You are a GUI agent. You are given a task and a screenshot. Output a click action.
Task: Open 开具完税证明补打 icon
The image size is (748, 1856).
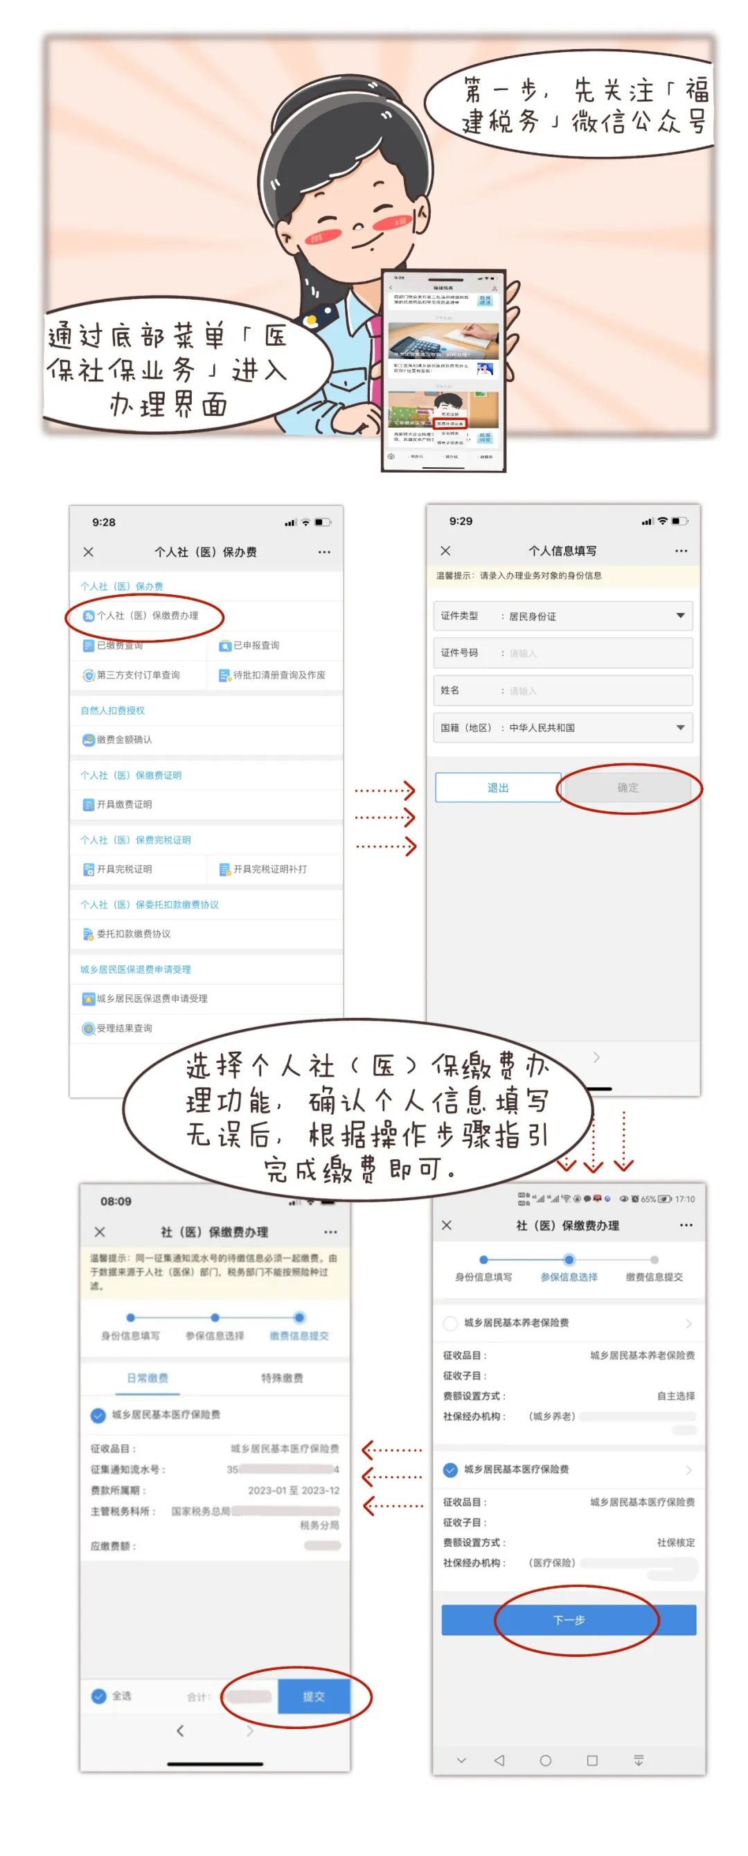pos(224,869)
